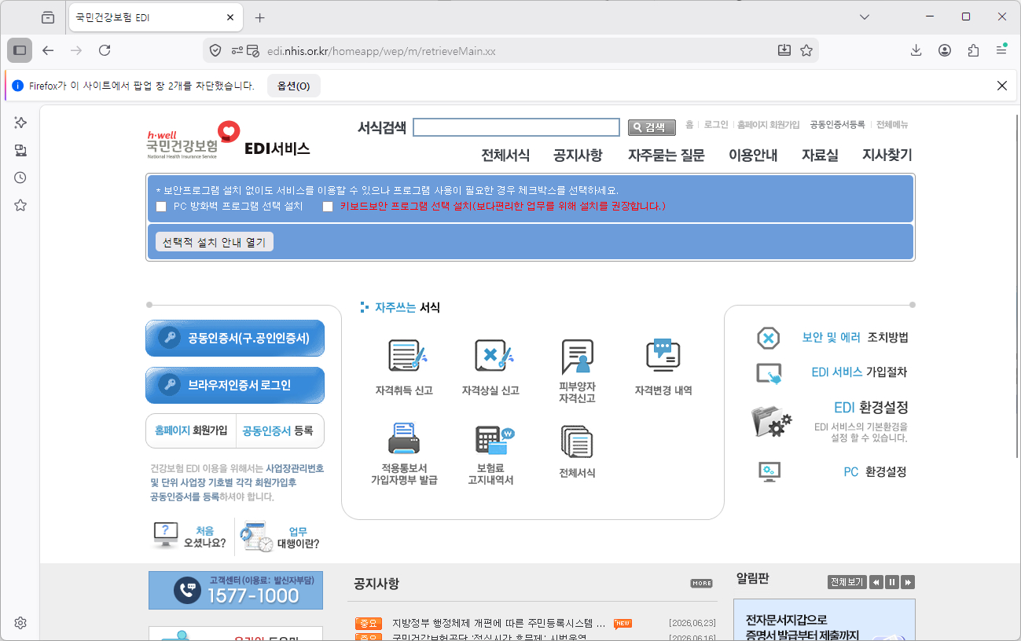Open a new Firefox tab
1021x641 pixels.
pyautogui.click(x=260, y=17)
